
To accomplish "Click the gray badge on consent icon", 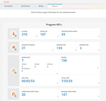I will tap(15, 49).
